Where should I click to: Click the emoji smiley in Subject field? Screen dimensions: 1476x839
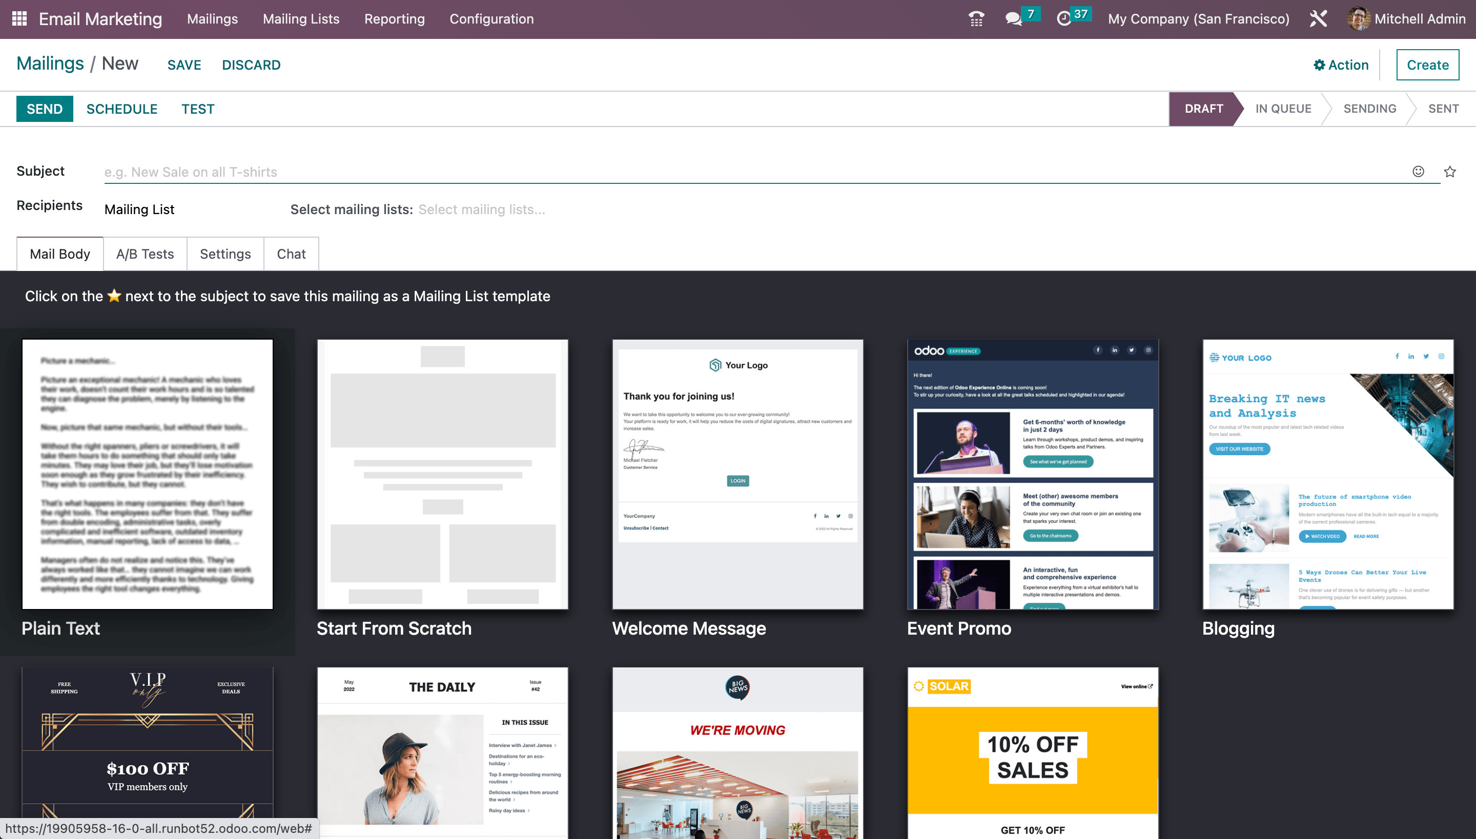point(1419,172)
